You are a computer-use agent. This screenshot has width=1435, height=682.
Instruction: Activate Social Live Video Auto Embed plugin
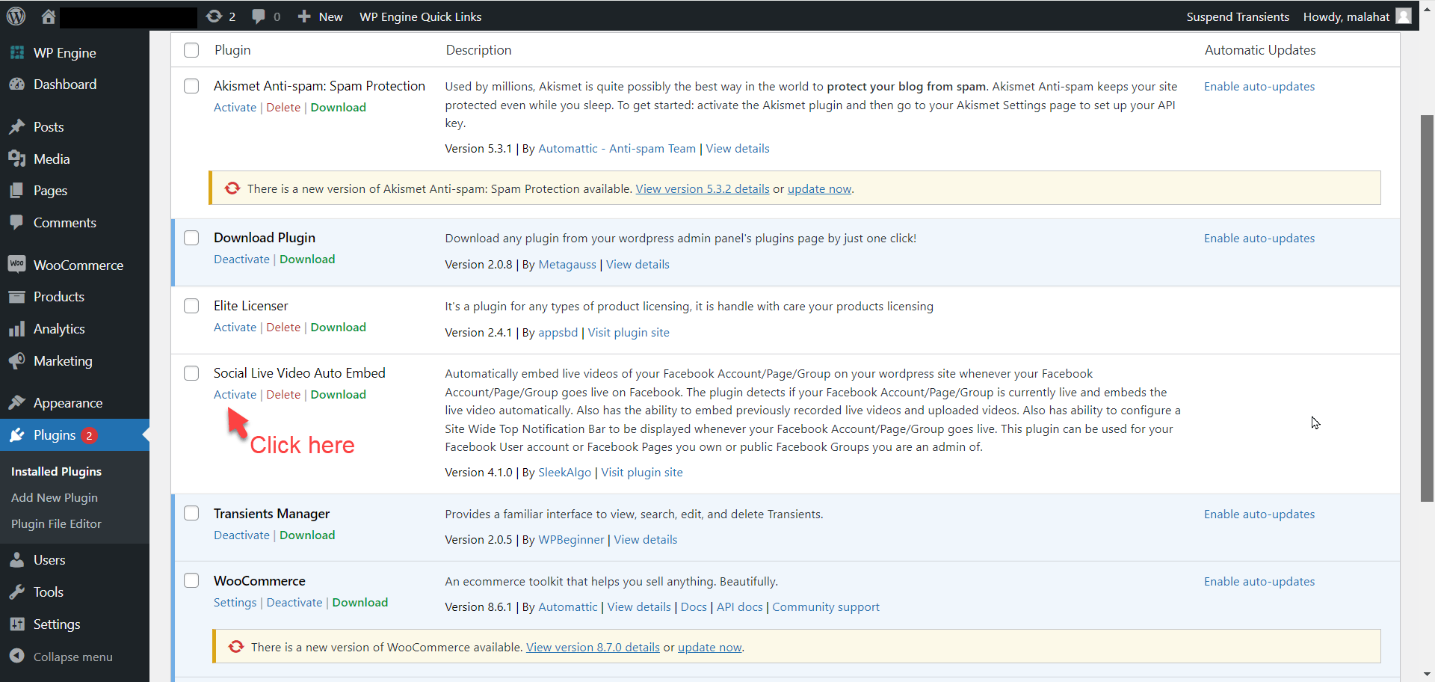click(235, 394)
